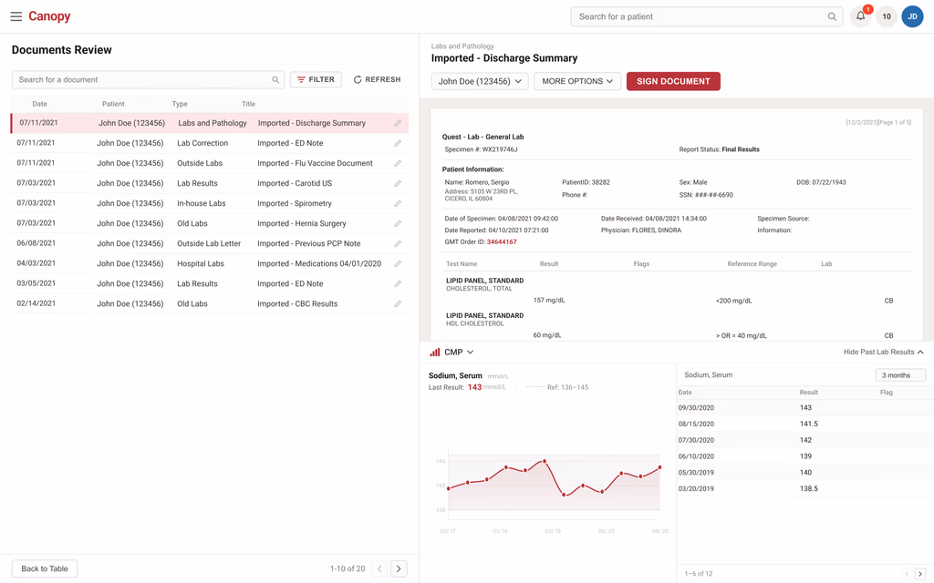
Task: Open notifications bell icon
Action: (x=861, y=16)
